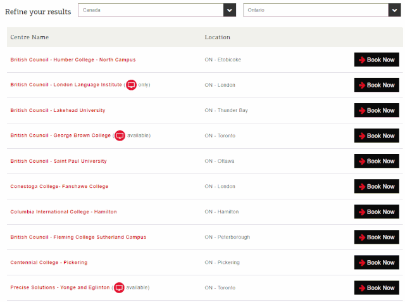Select Columbia International College Hamilton link
The width and height of the screenshot is (405, 302).
coord(63,211)
